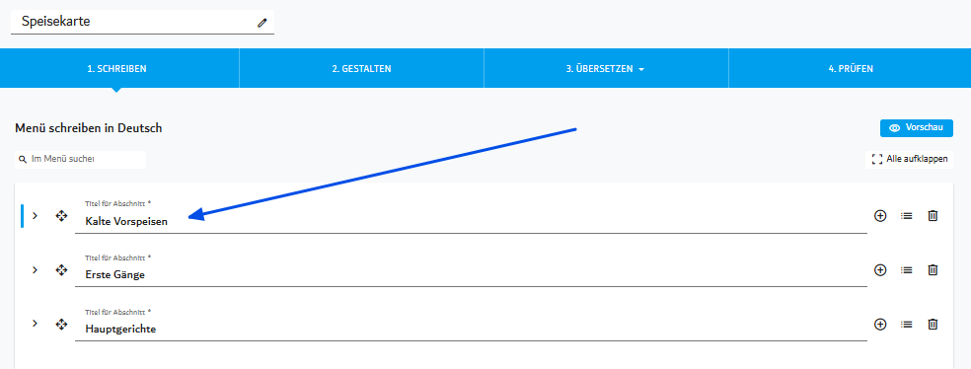Click the Alle aufklappen button
This screenshot has width=971, height=369.
(909, 159)
